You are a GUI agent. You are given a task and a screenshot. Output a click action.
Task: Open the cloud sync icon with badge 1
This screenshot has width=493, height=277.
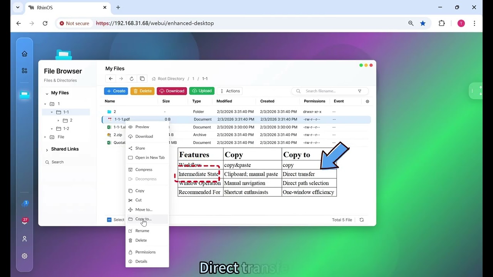(x=25, y=204)
